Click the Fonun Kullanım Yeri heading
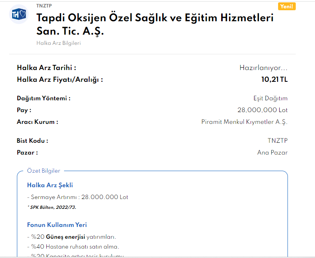The height and width of the screenshot is (258, 315). tap(57, 225)
